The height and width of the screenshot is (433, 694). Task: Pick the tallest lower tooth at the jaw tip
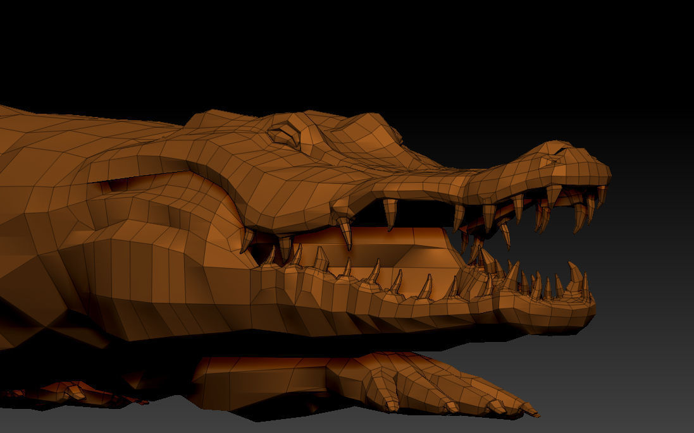tap(575, 277)
